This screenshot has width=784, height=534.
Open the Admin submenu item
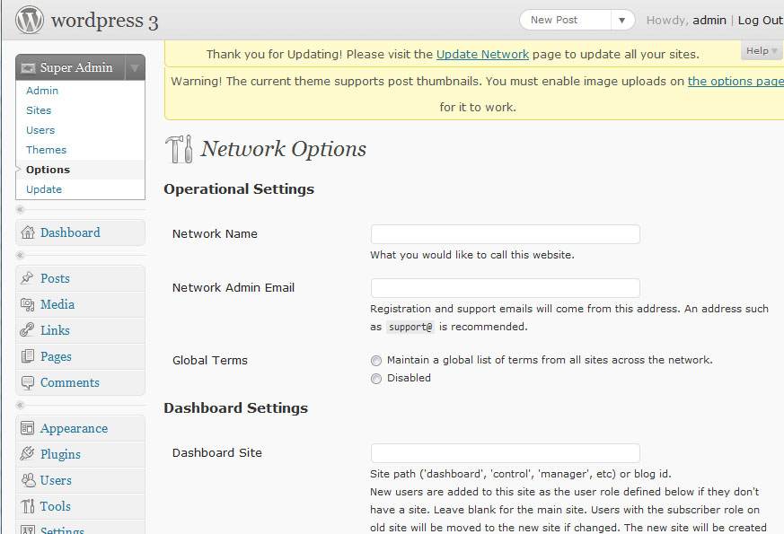42,91
